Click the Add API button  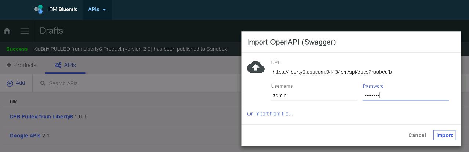click(x=16, y=83)
